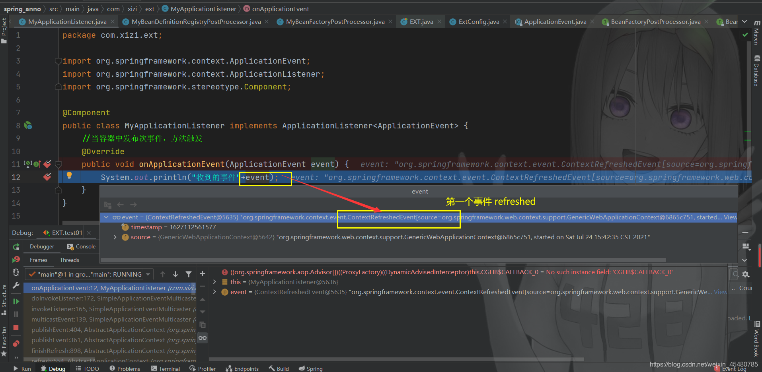Open layout settings dropdown in debug panel
The width and height of the screenshot is (762, 372).
[746, 247]
